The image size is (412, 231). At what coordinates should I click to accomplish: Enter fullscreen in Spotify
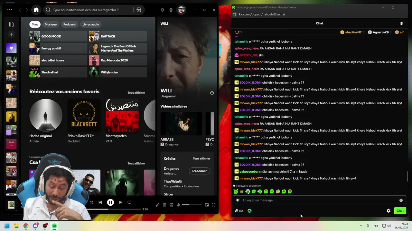(x=213, y=205)
